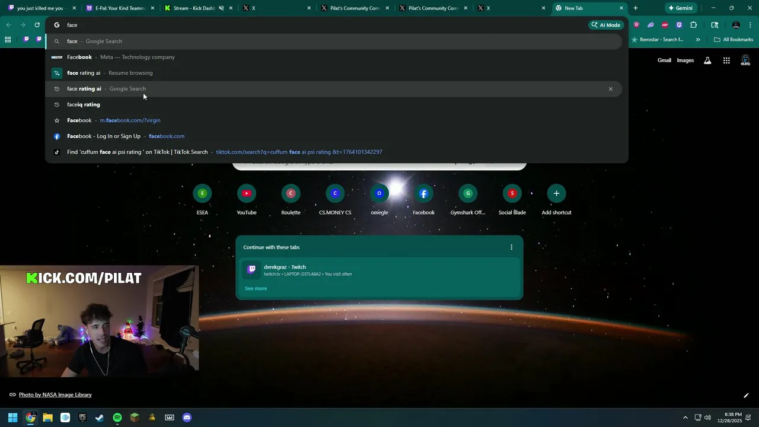Screen dimensions: 759x427
Task: Select 'faceiq rating' history suggestion
Action: tap(334, 104)
